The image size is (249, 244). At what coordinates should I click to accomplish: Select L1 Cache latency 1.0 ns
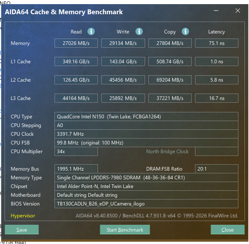[217, 61]
